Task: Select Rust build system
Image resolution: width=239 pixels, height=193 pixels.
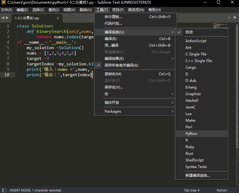Action: pos(202,154)
